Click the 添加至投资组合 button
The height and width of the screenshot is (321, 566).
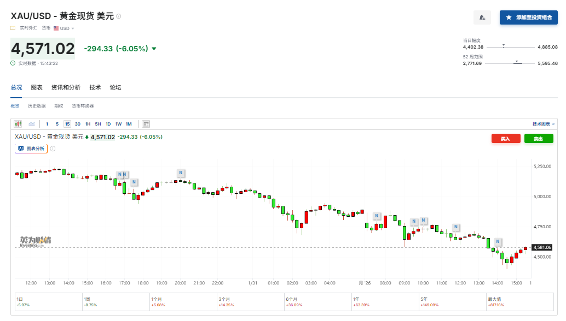click(528, 17)
